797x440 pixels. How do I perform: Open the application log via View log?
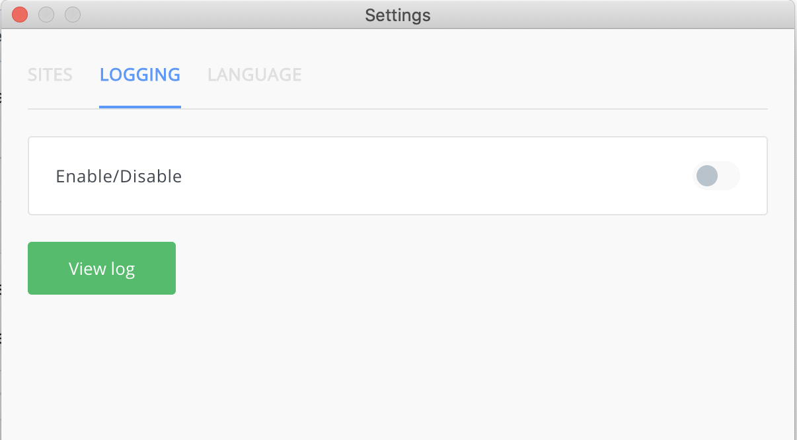pos(101,268)
